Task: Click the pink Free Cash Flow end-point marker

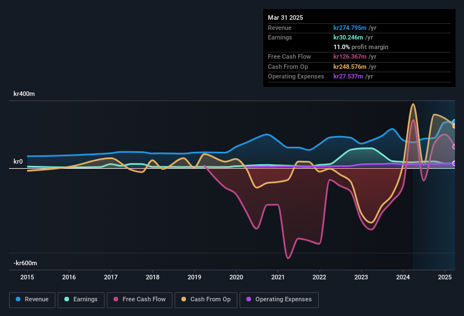Action: [x=454, y=147]
